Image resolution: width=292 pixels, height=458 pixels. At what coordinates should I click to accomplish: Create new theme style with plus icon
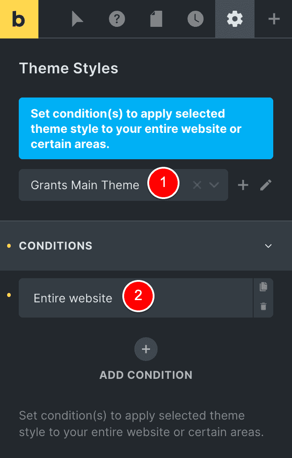(x=243, y=185)
